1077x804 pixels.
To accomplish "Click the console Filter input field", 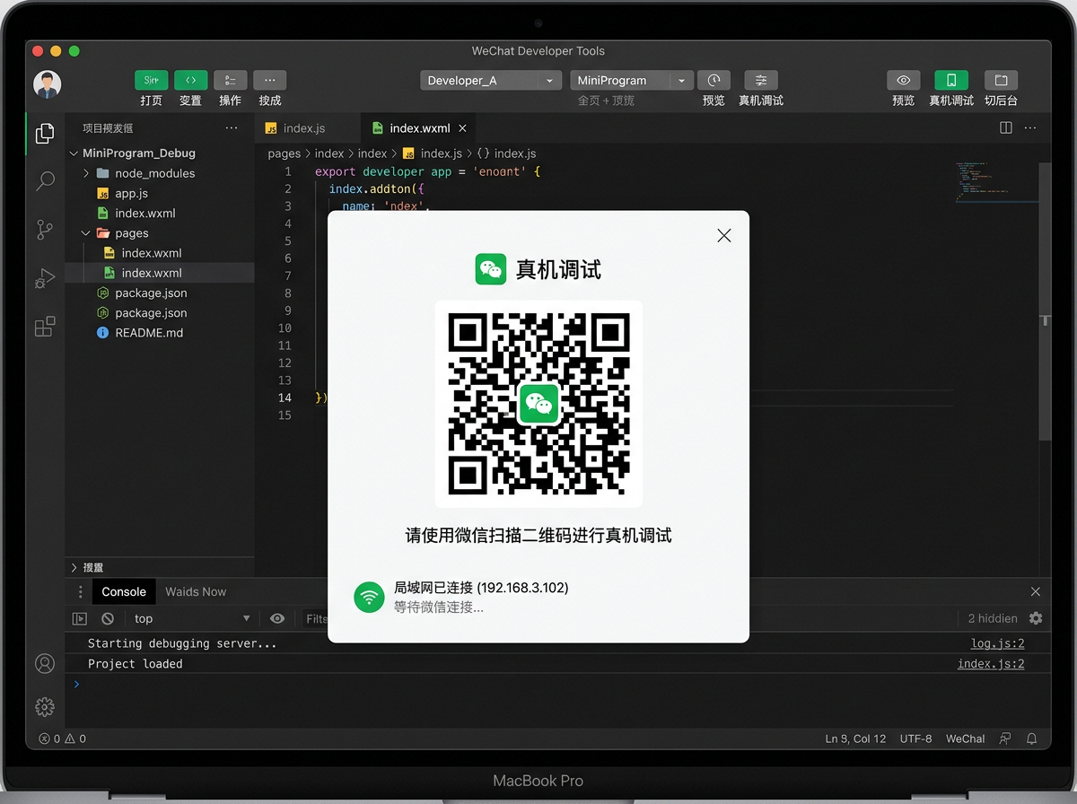I will click(x=316, y=618).
